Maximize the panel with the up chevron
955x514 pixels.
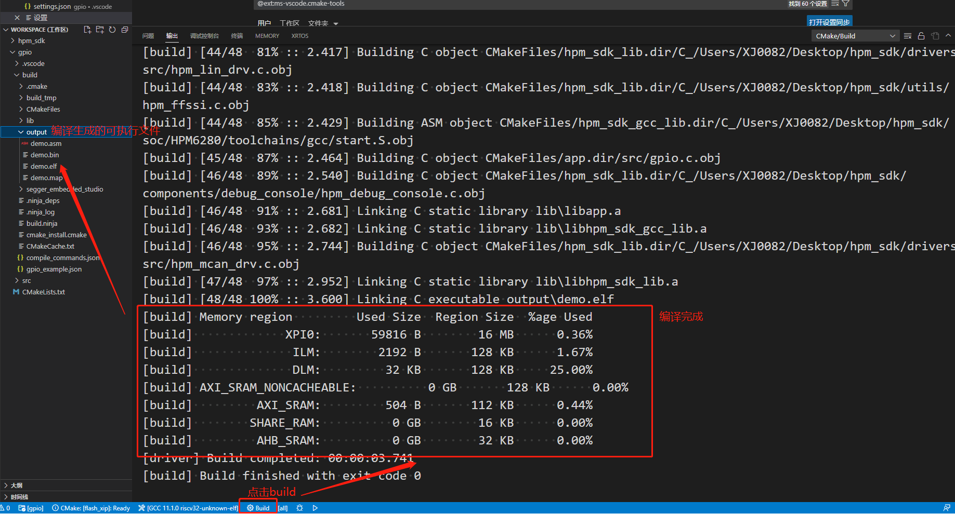point(948,36)
